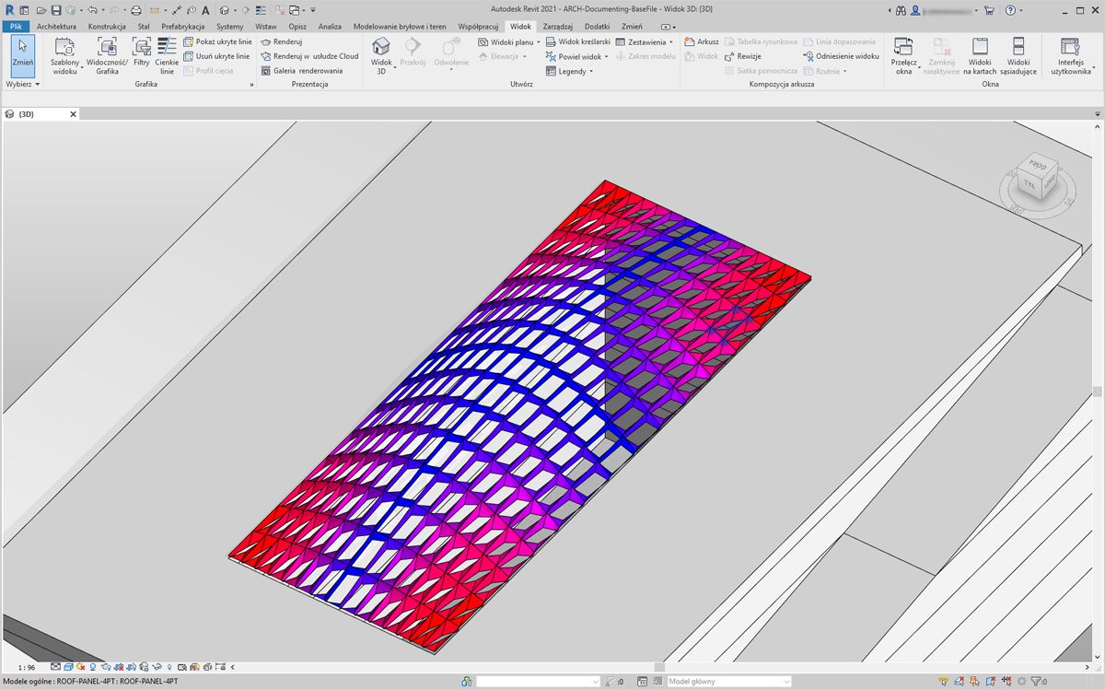Image resolution: width=1105 pixels, height=690 pixels.
Task: Open Modelowanie bryłowe i teren tab
Action: point(400,27)
